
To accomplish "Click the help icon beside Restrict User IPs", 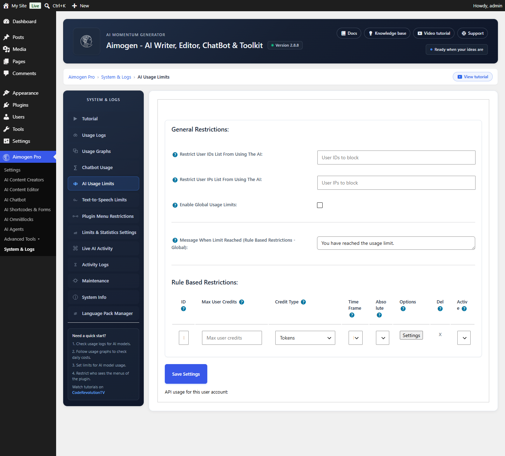I will tap(175, 180).
